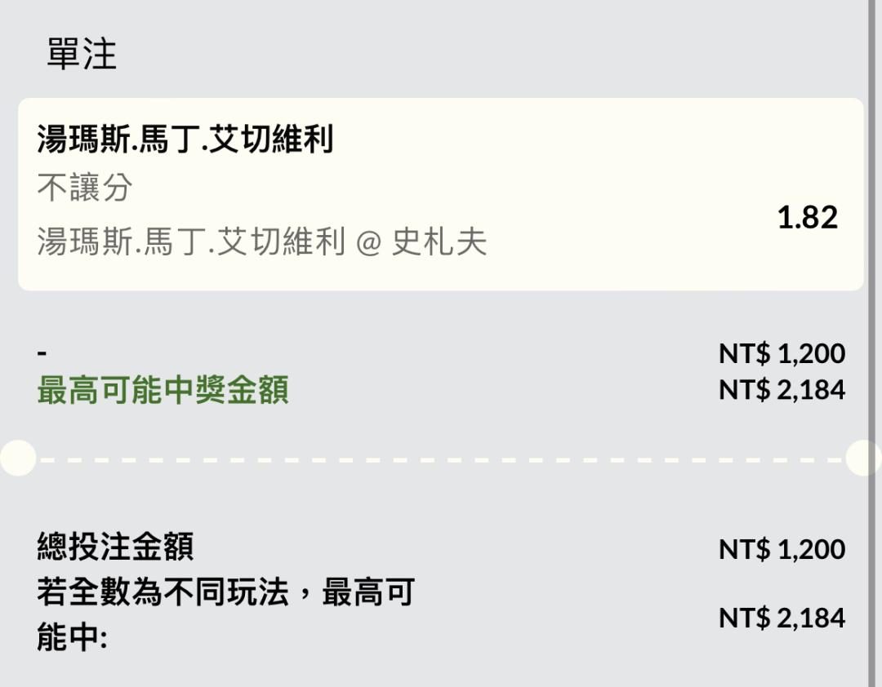The image size is (882, 687).
Task: Open the 湯瑪斯.馬丁.艾切維利 @ 史札夫 matchup text
Action: click(x=262, y=242)
